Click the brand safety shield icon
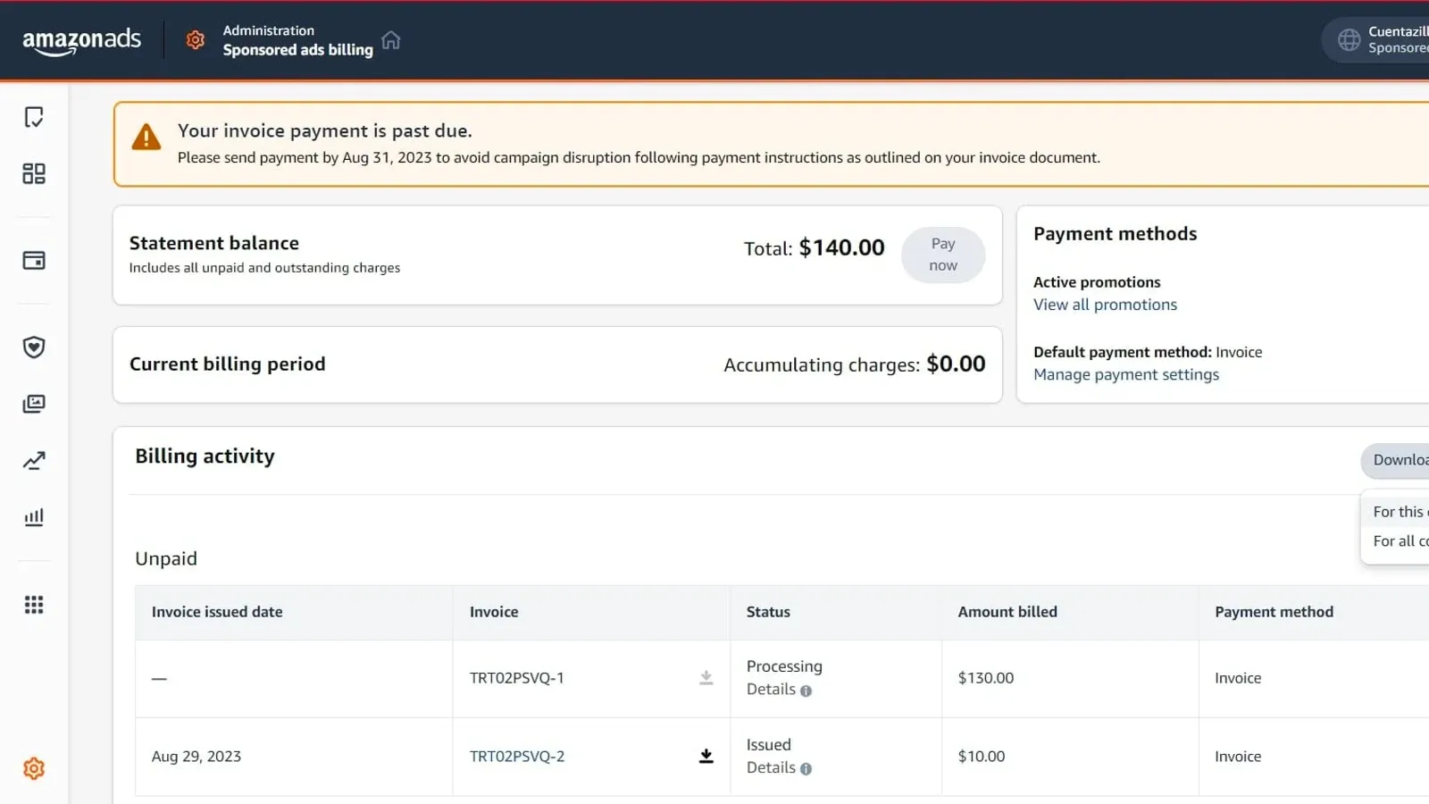Image resolution: width=1429 pixels, height=804 pixels. click(33, 347)
